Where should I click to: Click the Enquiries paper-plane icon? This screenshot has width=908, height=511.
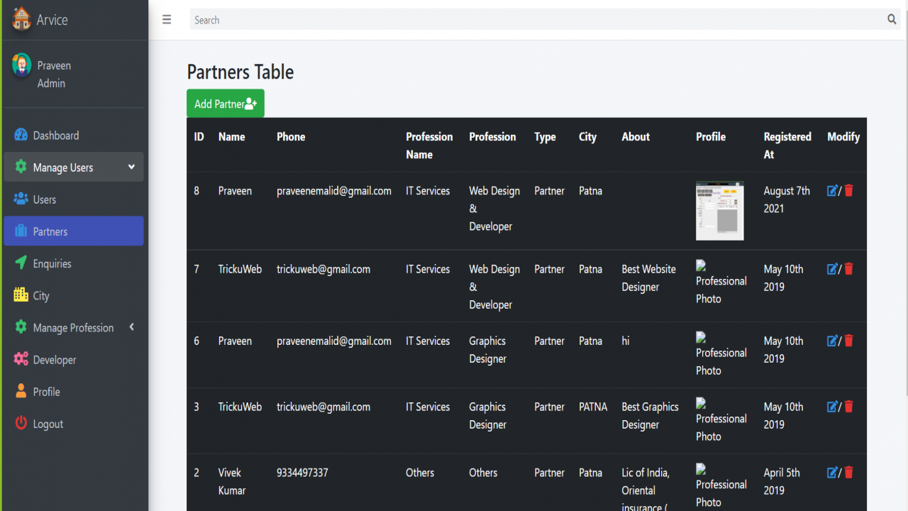21,263
